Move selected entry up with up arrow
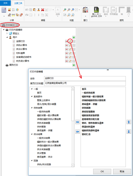Viewport: 133px width, 176px height. 129,122
